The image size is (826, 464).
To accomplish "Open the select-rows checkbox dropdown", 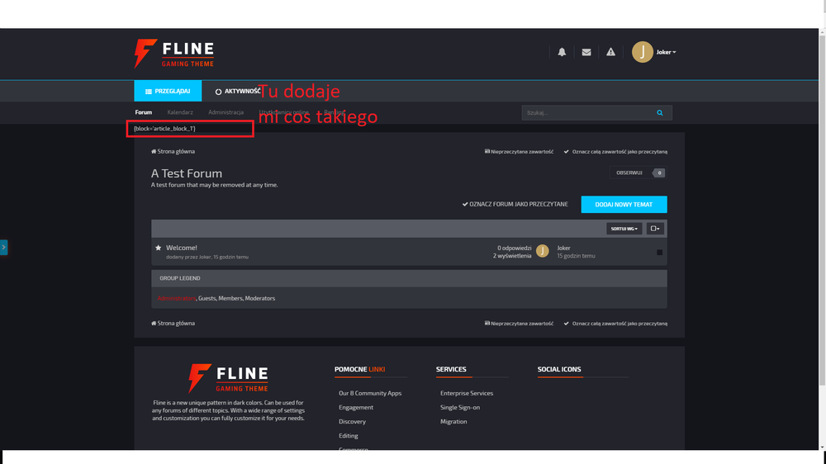I will [654, 229].
